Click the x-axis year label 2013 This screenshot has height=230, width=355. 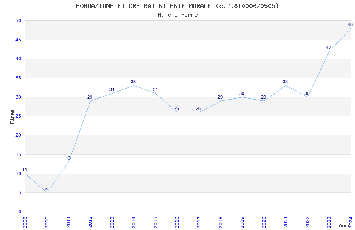pos(112,222)
